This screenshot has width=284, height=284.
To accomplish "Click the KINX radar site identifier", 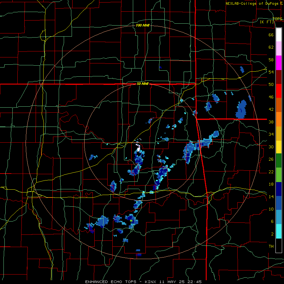I will tap(151, 282).
